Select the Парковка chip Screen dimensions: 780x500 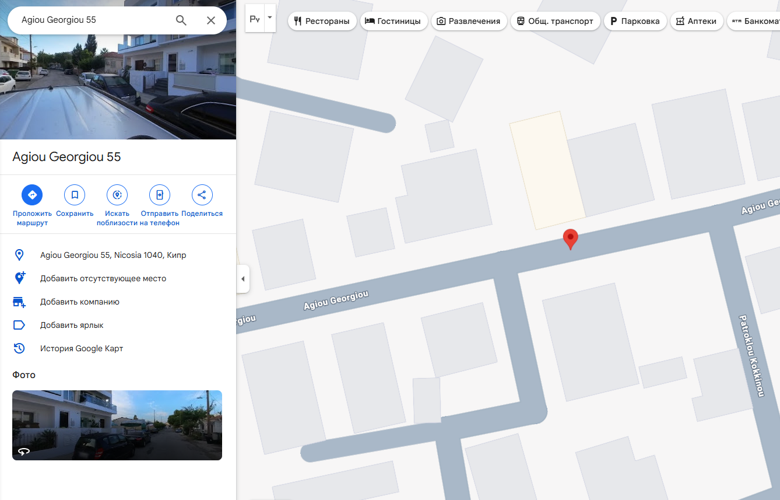635,22
